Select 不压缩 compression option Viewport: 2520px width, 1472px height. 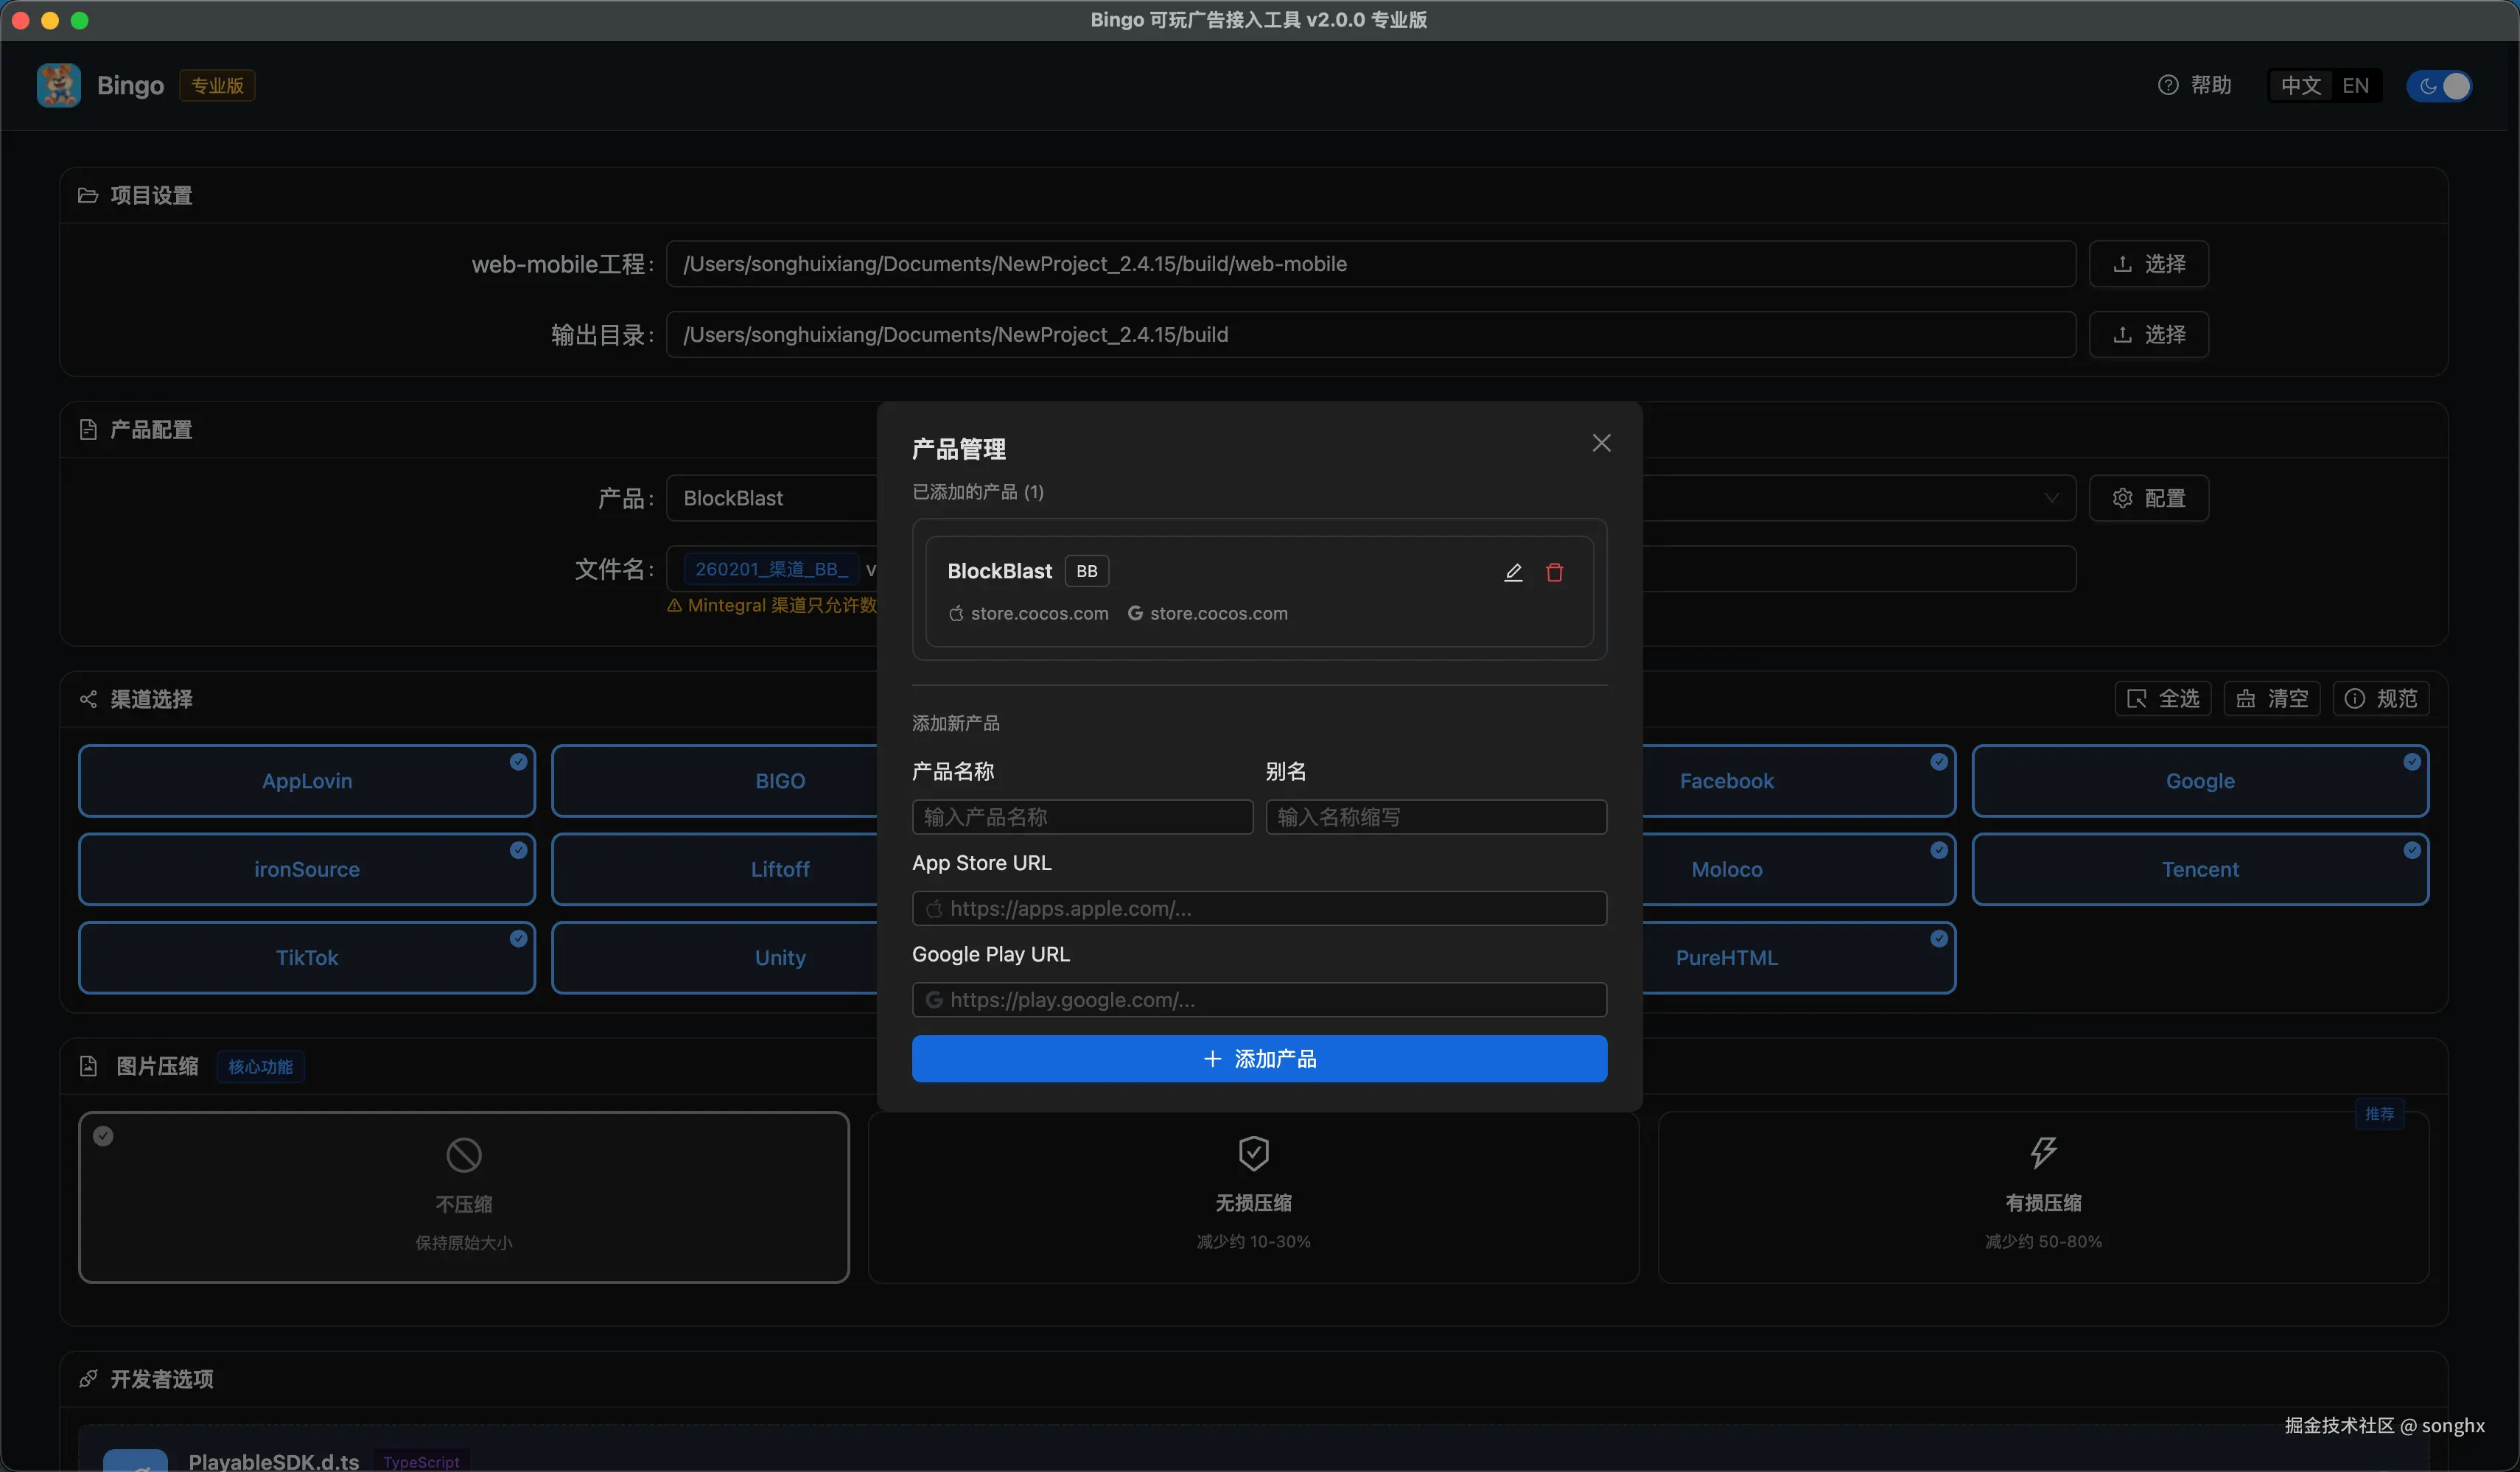click(x=464, y=1197)
